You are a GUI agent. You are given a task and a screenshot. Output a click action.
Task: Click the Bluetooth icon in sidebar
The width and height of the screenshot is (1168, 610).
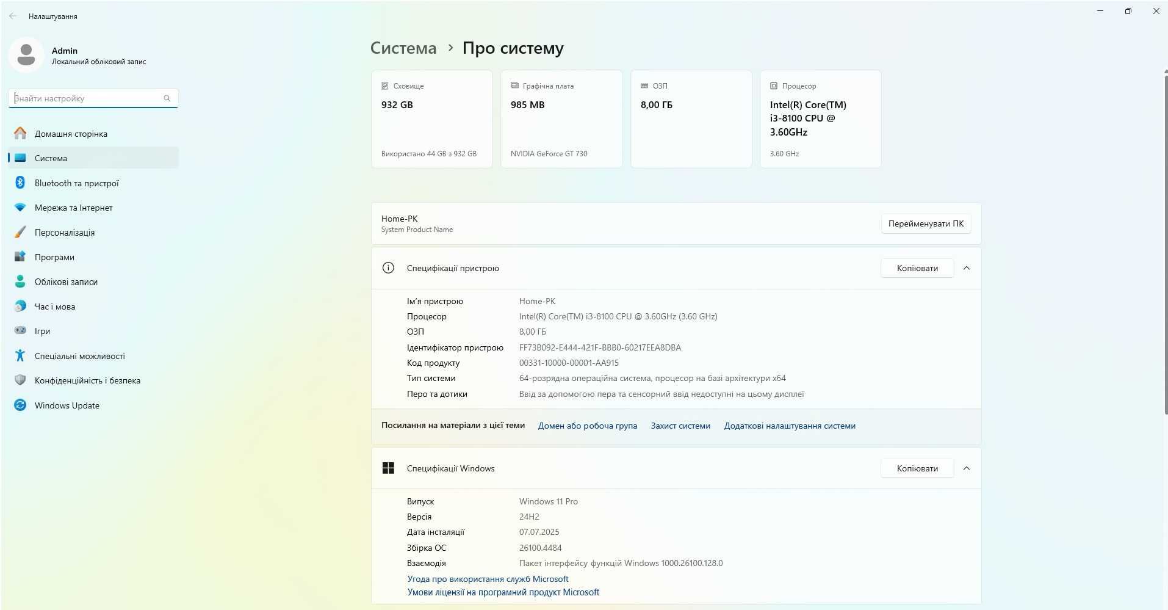(20, 183)
